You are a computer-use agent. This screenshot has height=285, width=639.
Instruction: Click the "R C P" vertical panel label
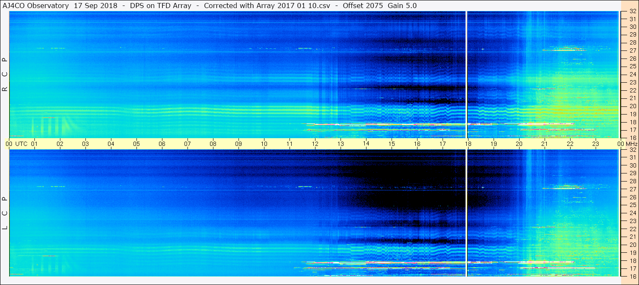pos(5,75)
